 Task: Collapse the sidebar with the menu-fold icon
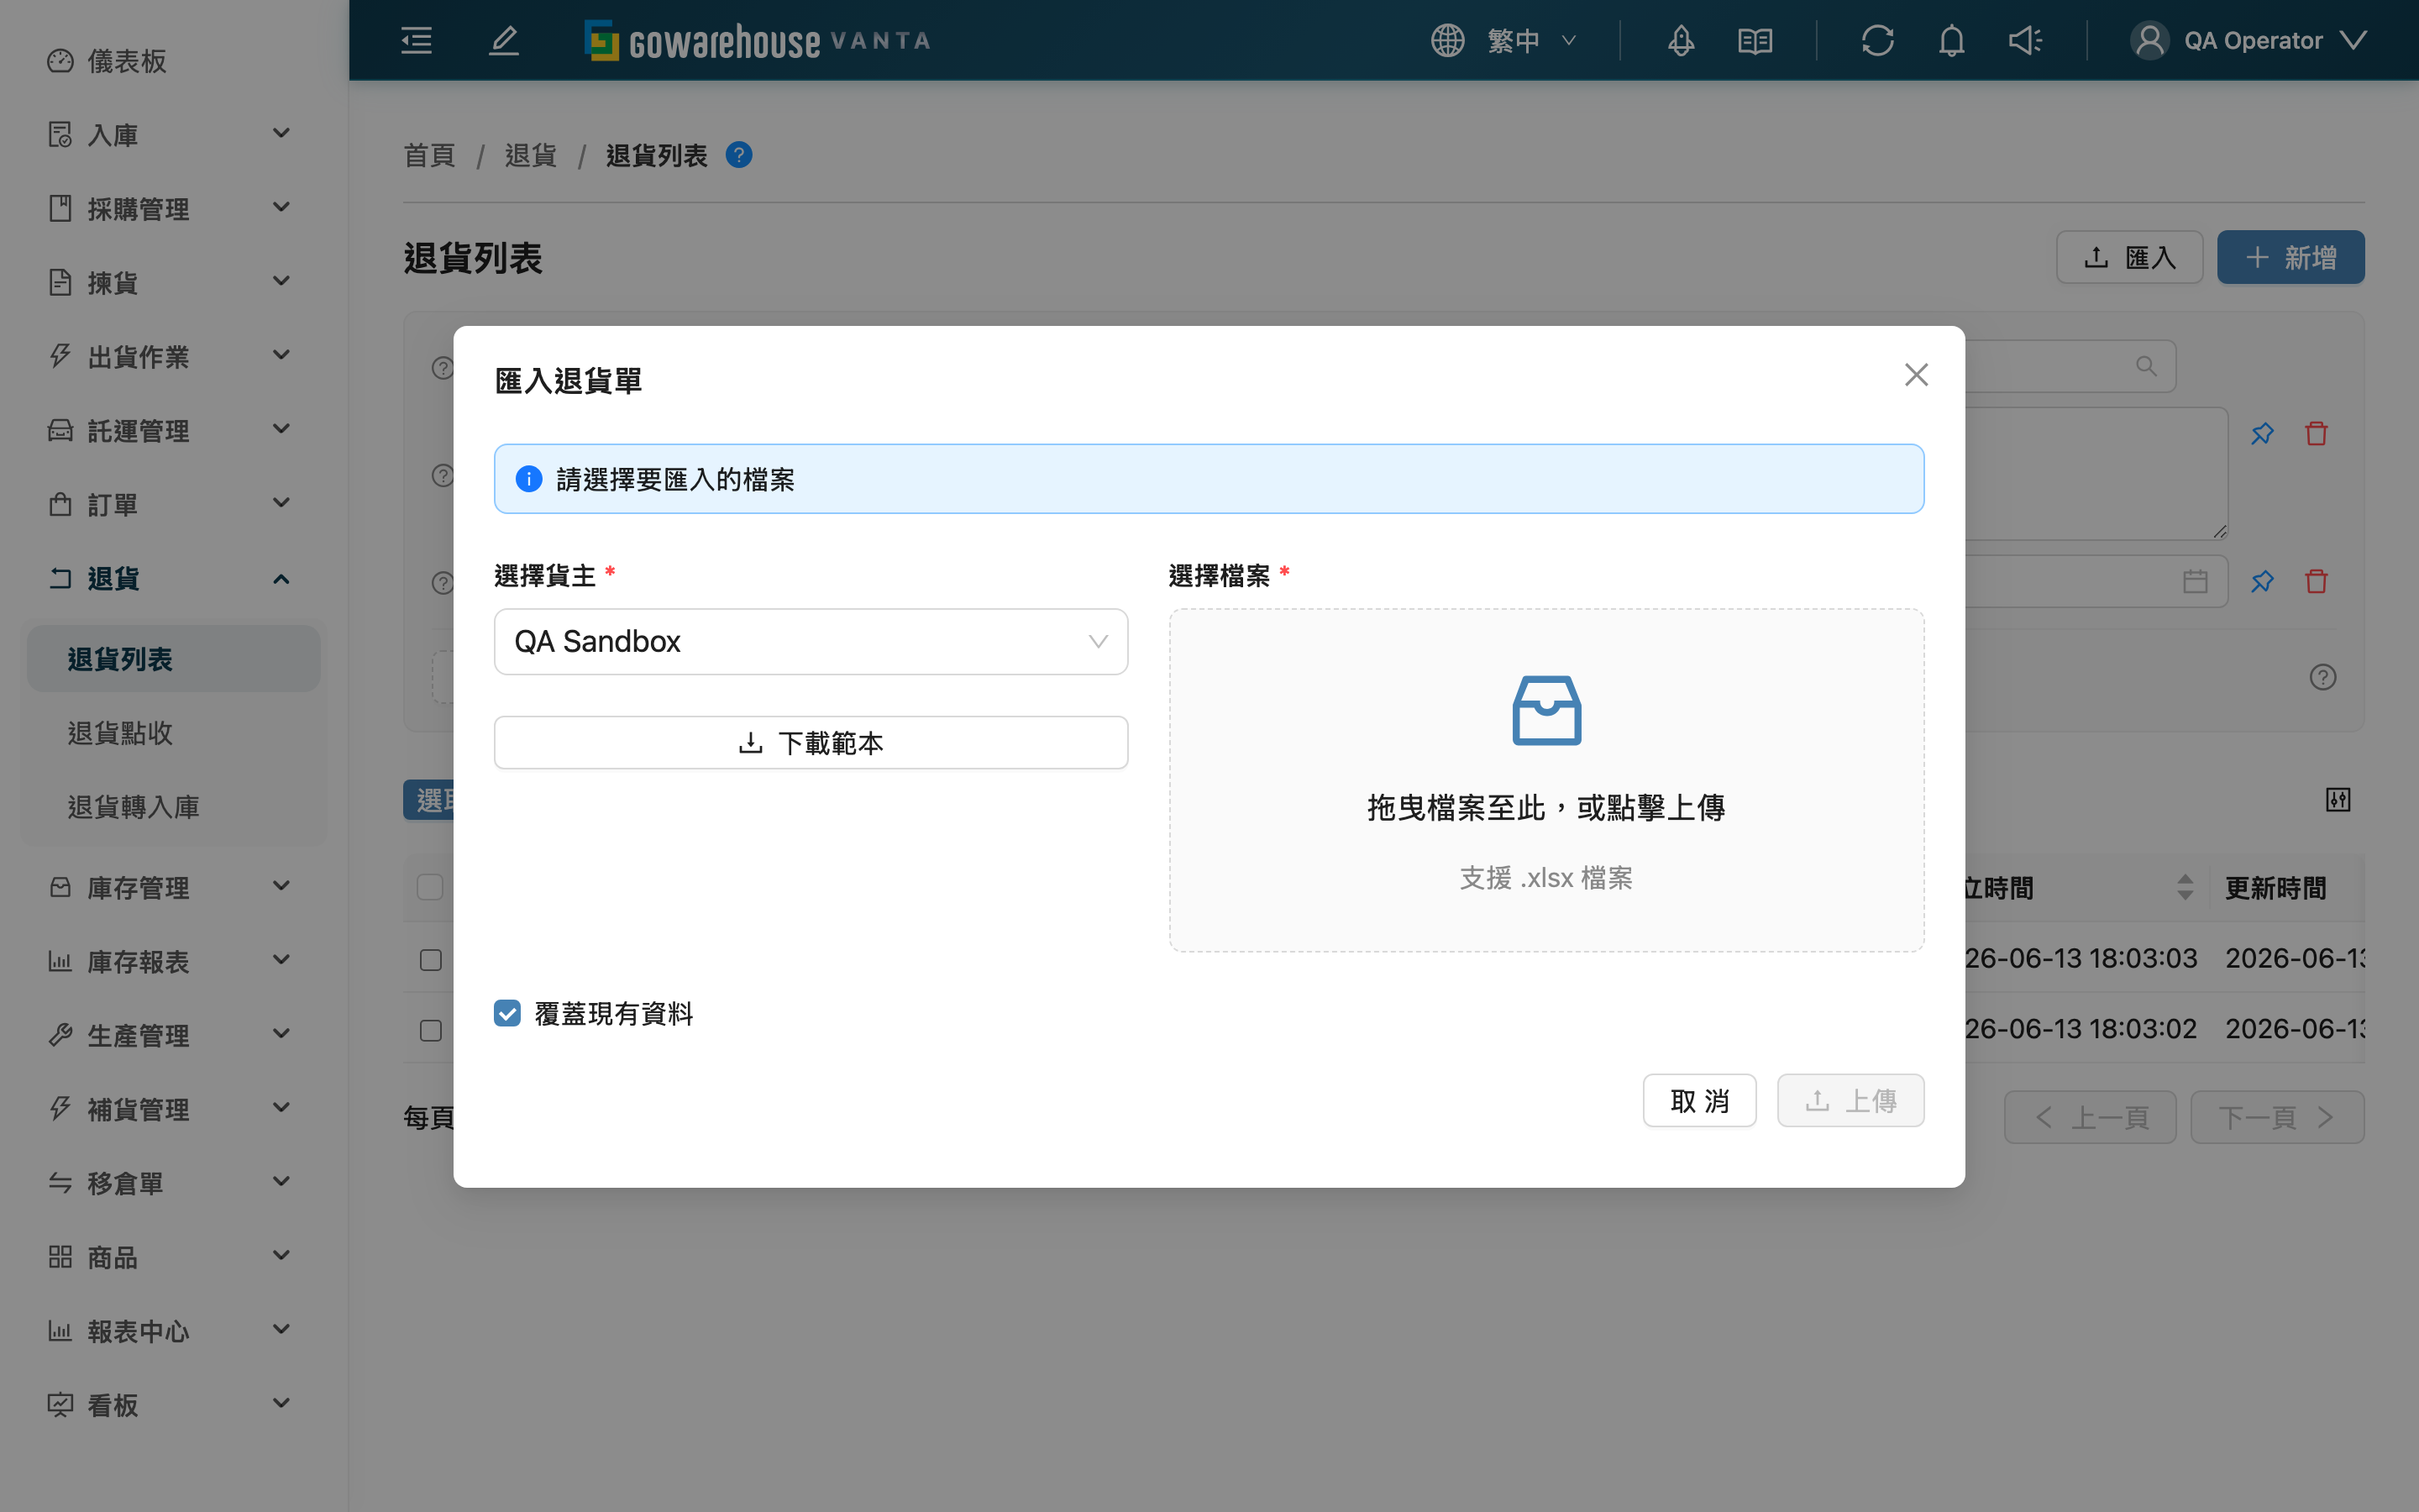416,40
